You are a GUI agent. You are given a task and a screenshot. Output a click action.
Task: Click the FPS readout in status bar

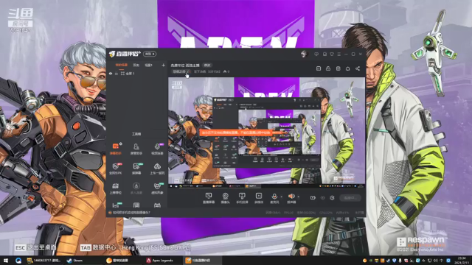click(288, 213)
